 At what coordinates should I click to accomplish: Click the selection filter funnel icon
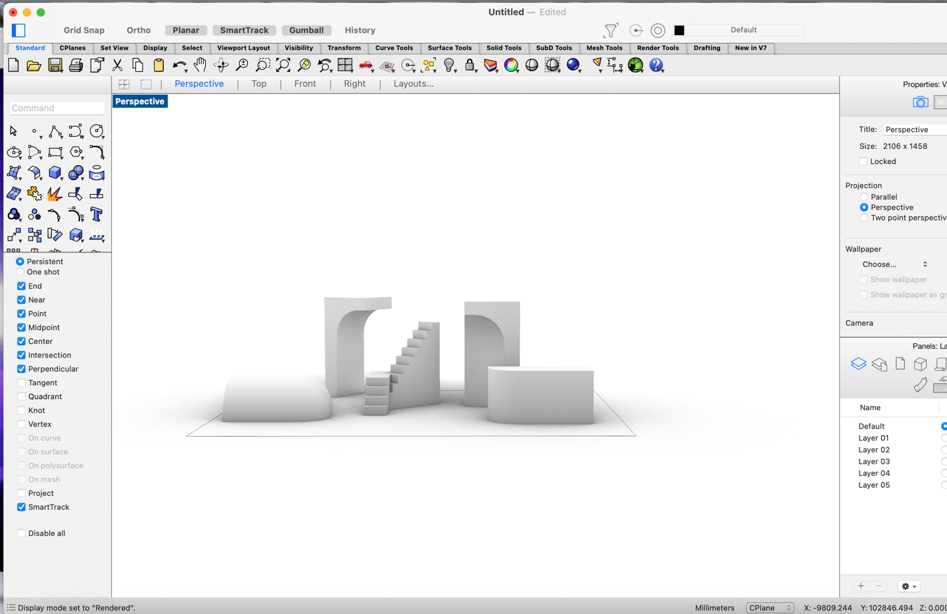pos(611,30)
